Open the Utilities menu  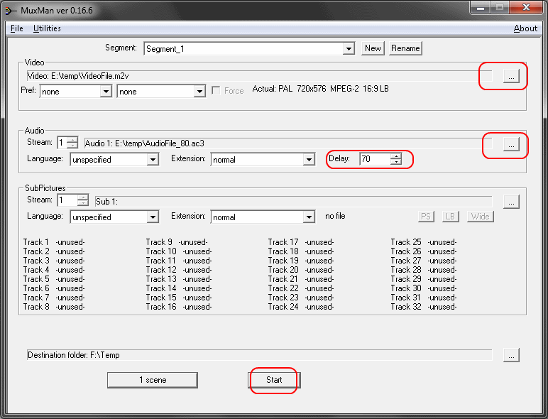[47, 28]
